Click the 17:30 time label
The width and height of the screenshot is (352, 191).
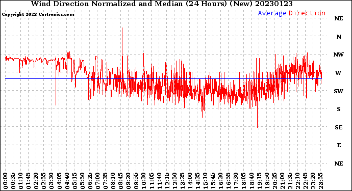(236, 181)
